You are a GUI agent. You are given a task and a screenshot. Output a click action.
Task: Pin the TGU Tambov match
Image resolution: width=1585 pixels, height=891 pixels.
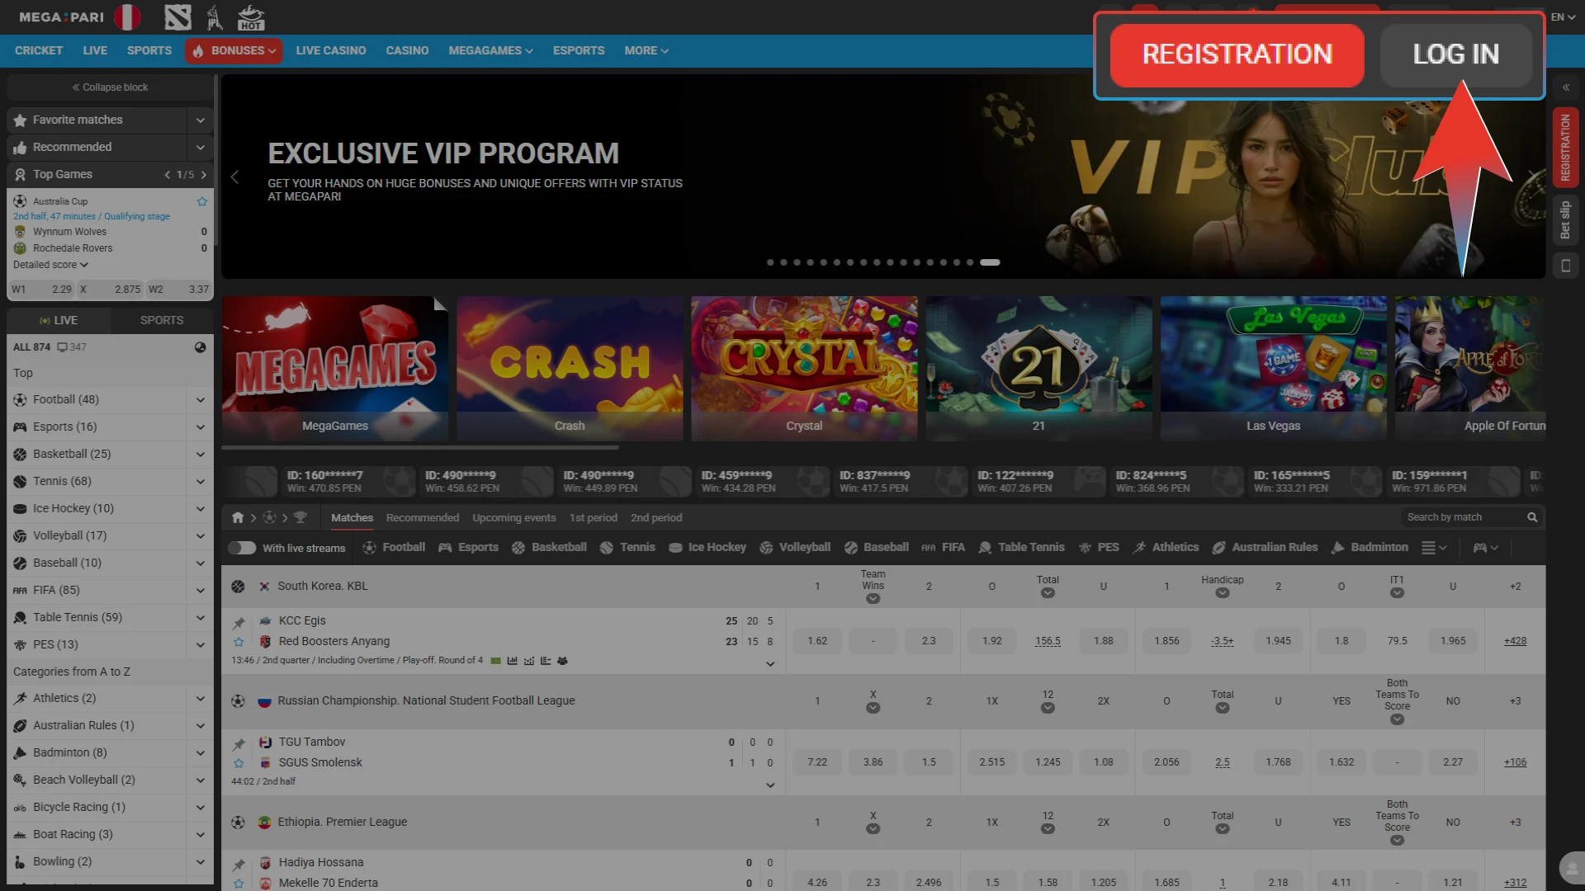[x=239, y=744]
